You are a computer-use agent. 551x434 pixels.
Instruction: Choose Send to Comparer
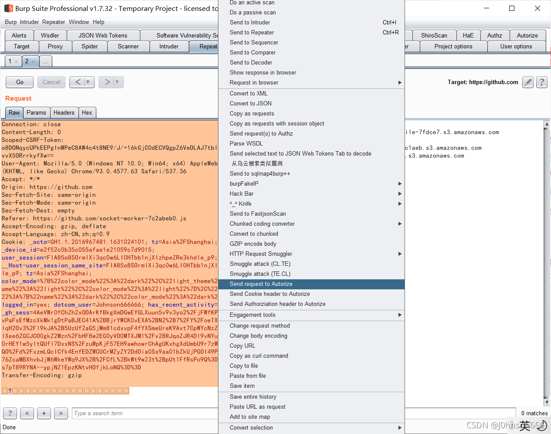tap(311, 53)
